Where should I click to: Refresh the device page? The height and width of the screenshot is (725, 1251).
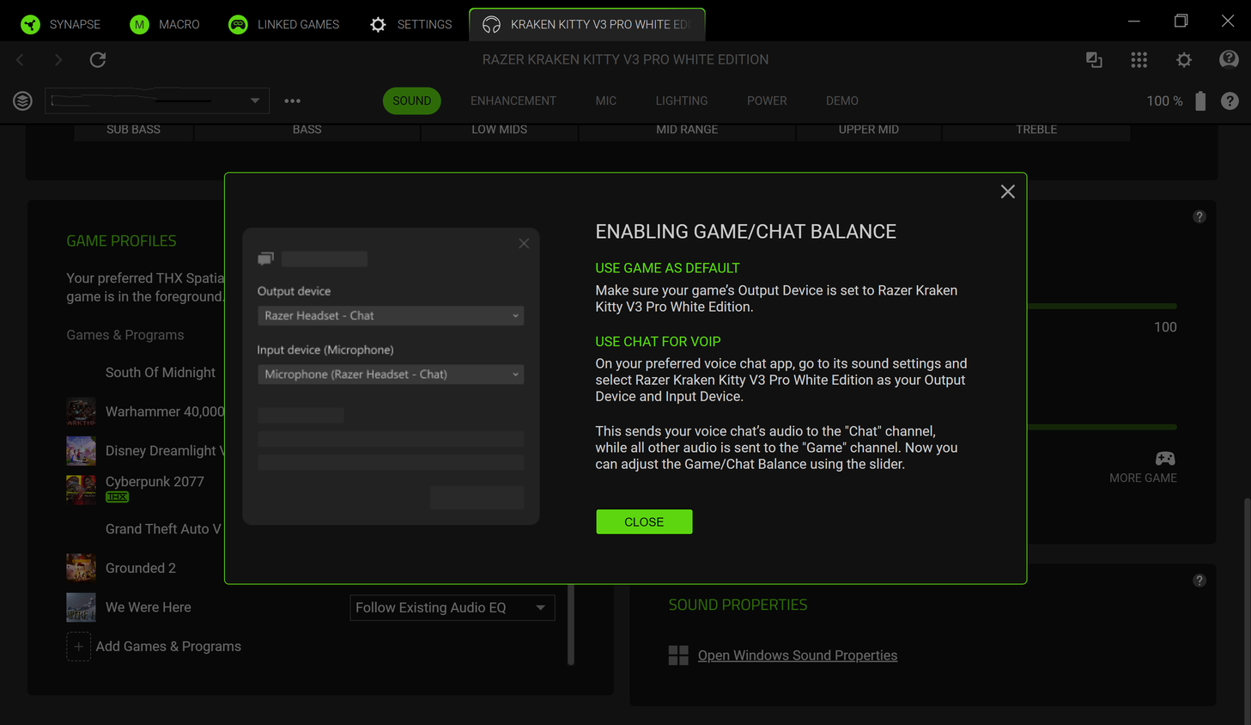pyautogui.click(x=98, y=59)
